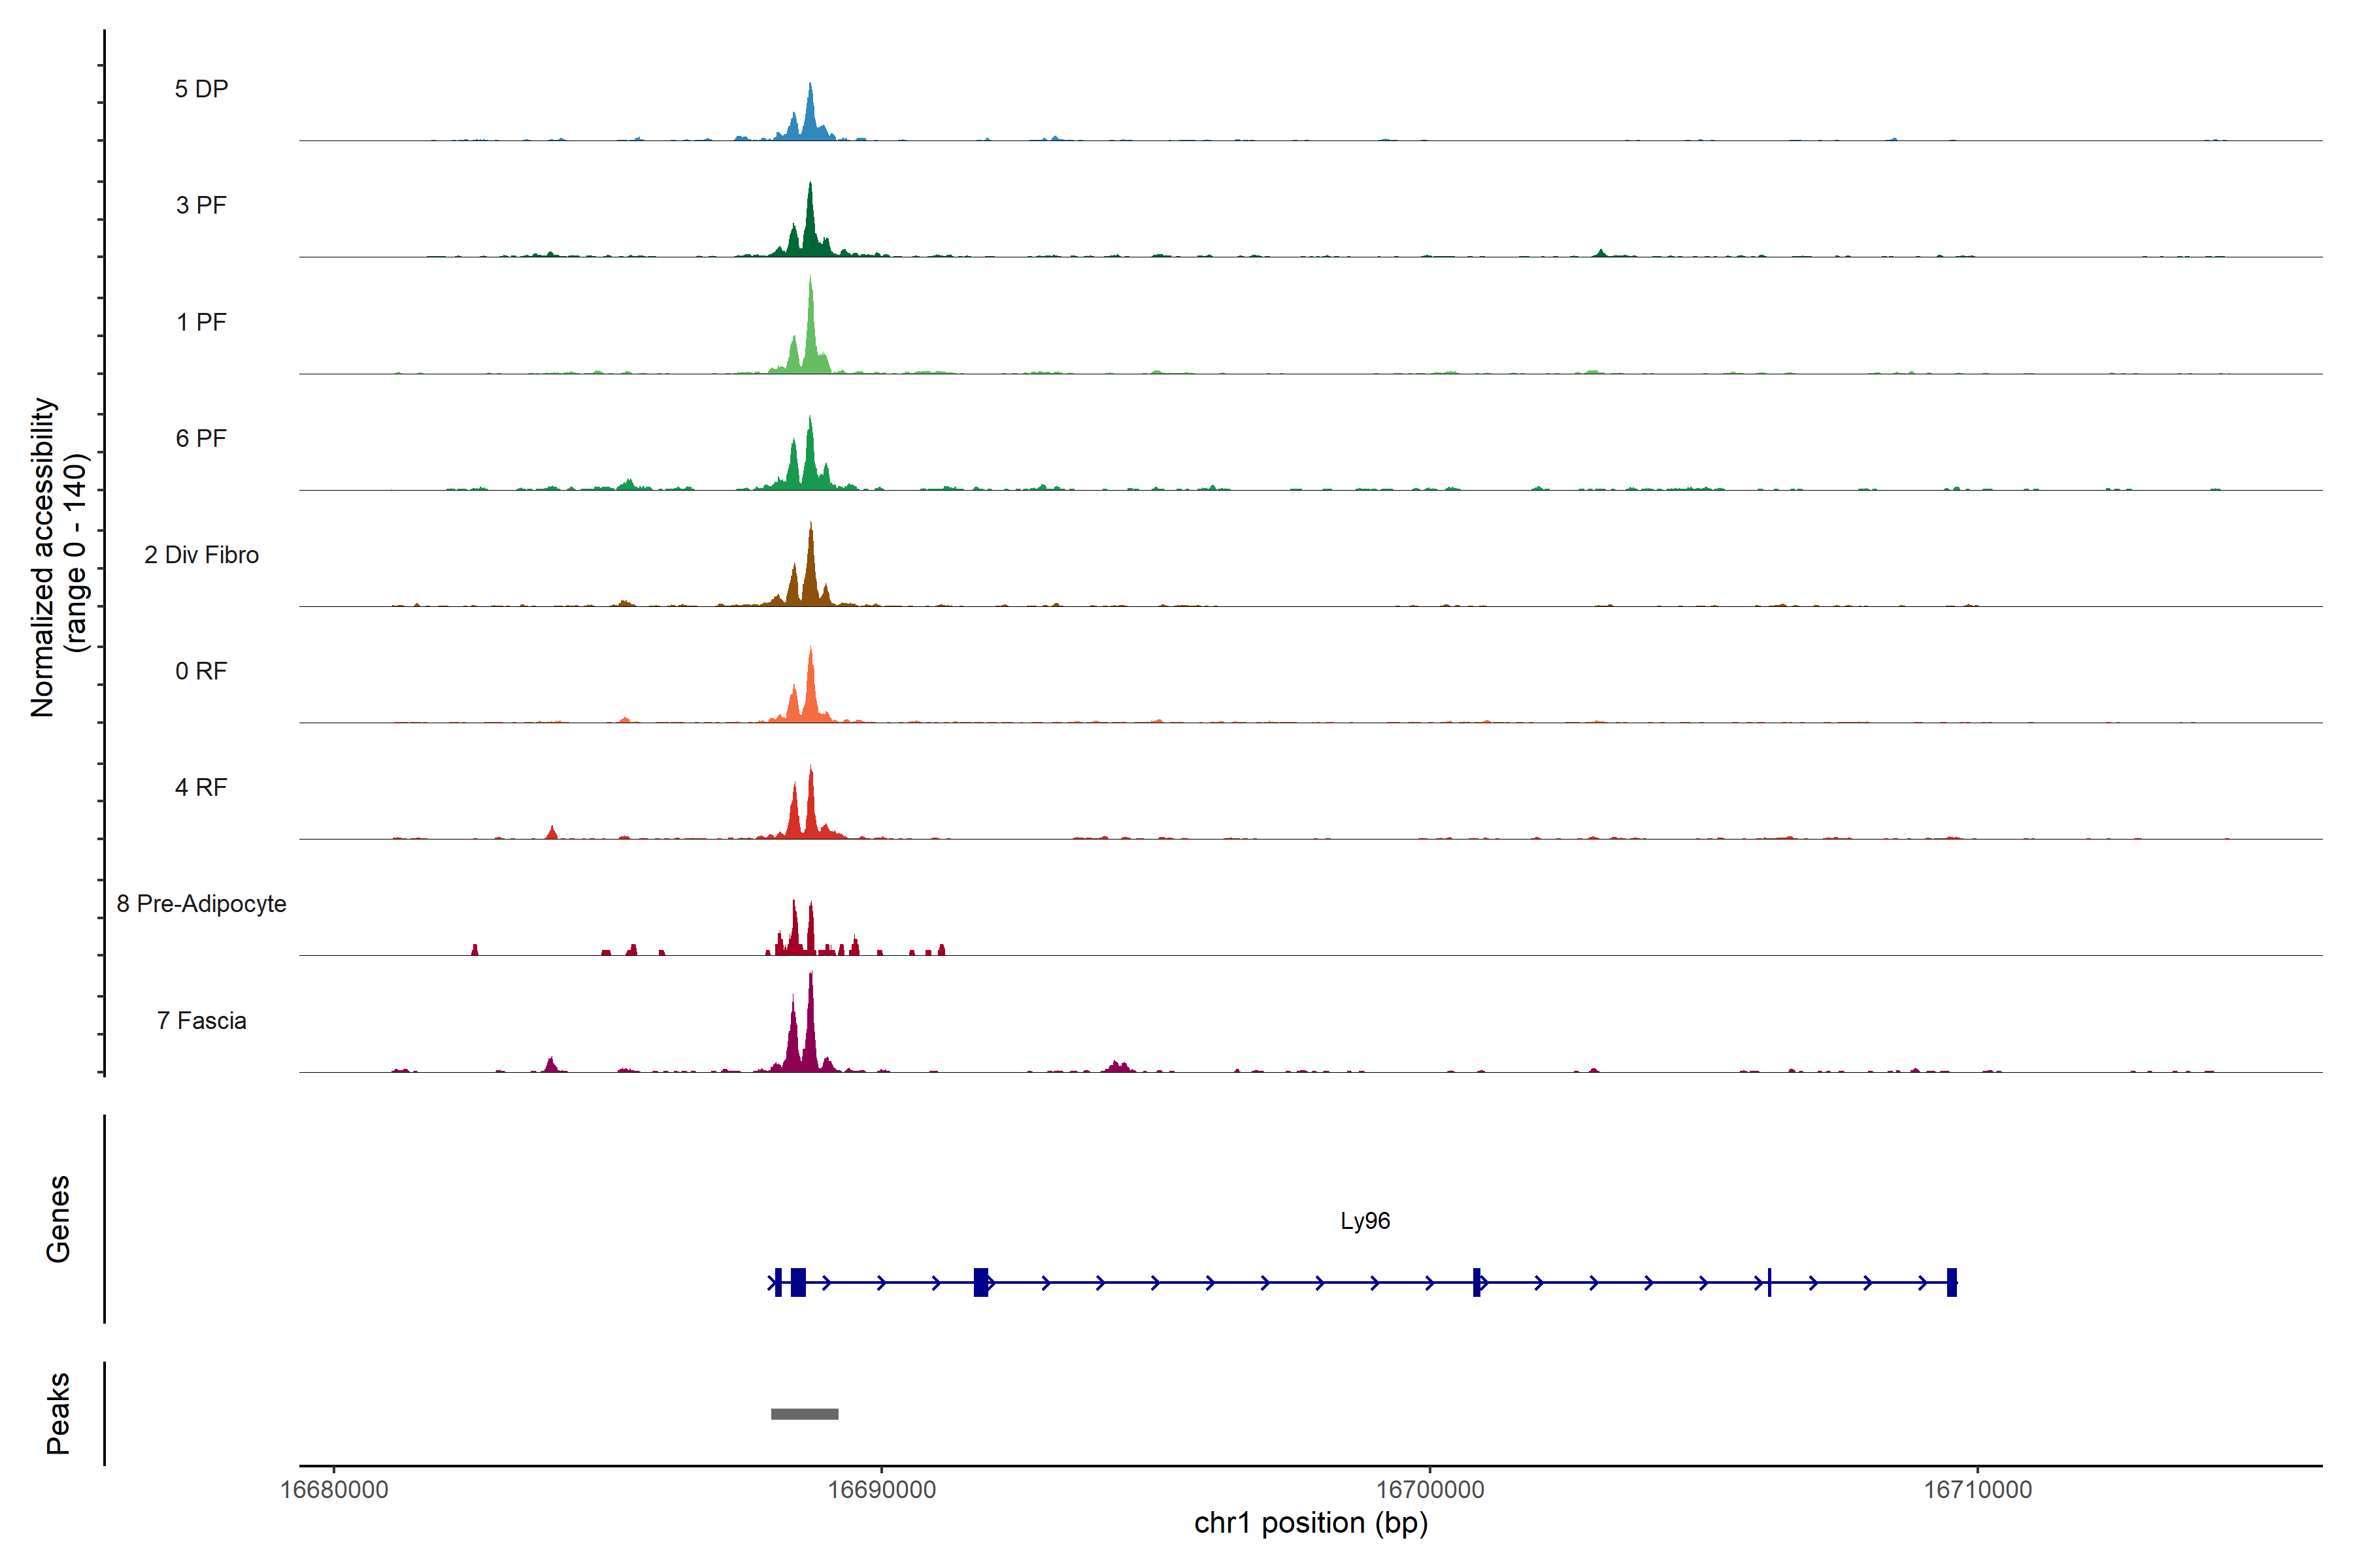The image size is (2353, 1568).
Task: Click the 16700000 axis tick label
Action: click(x=1429, y=1489)
